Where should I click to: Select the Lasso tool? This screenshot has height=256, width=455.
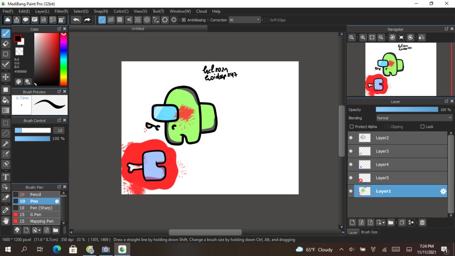[5, 133]
